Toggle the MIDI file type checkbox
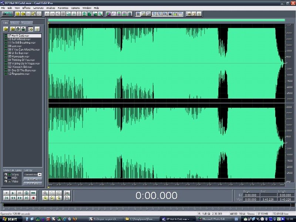296x222 pixels. (6, 178)
